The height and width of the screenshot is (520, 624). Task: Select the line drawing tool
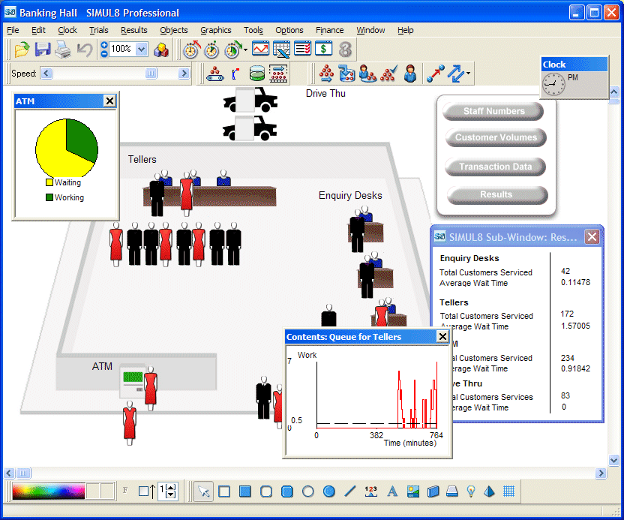point(349,491)
